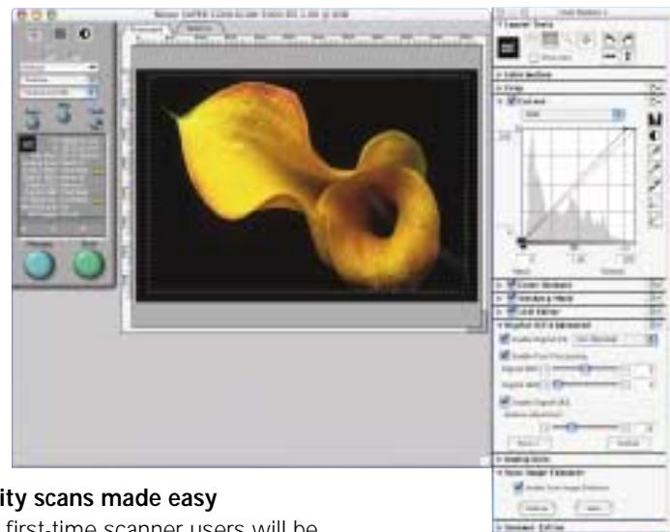Click the white point value field under curves

tap(626, 259)
